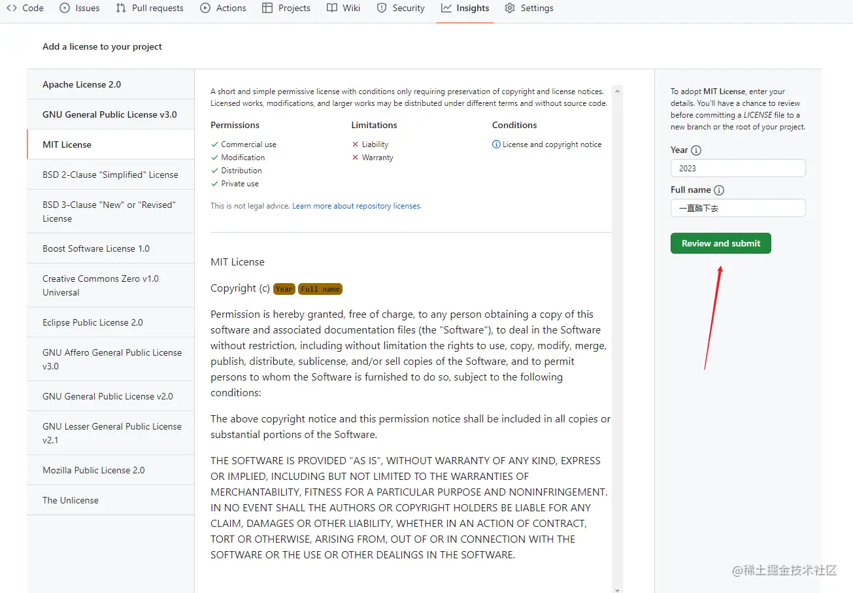Select GNU General Public License v2.0
This screenshot has height=593, width=853.
110,396
